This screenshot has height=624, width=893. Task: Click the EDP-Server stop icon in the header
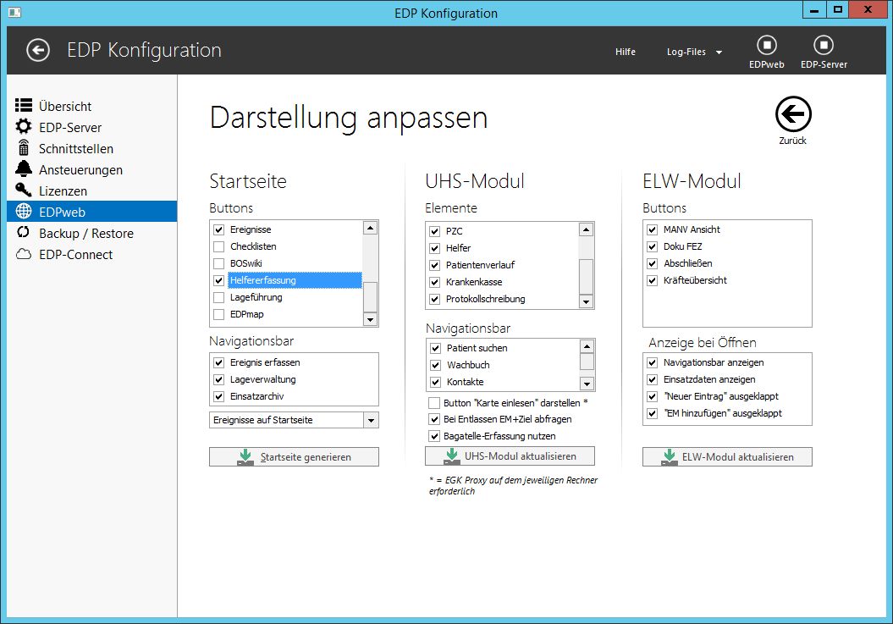pos(823,45)
